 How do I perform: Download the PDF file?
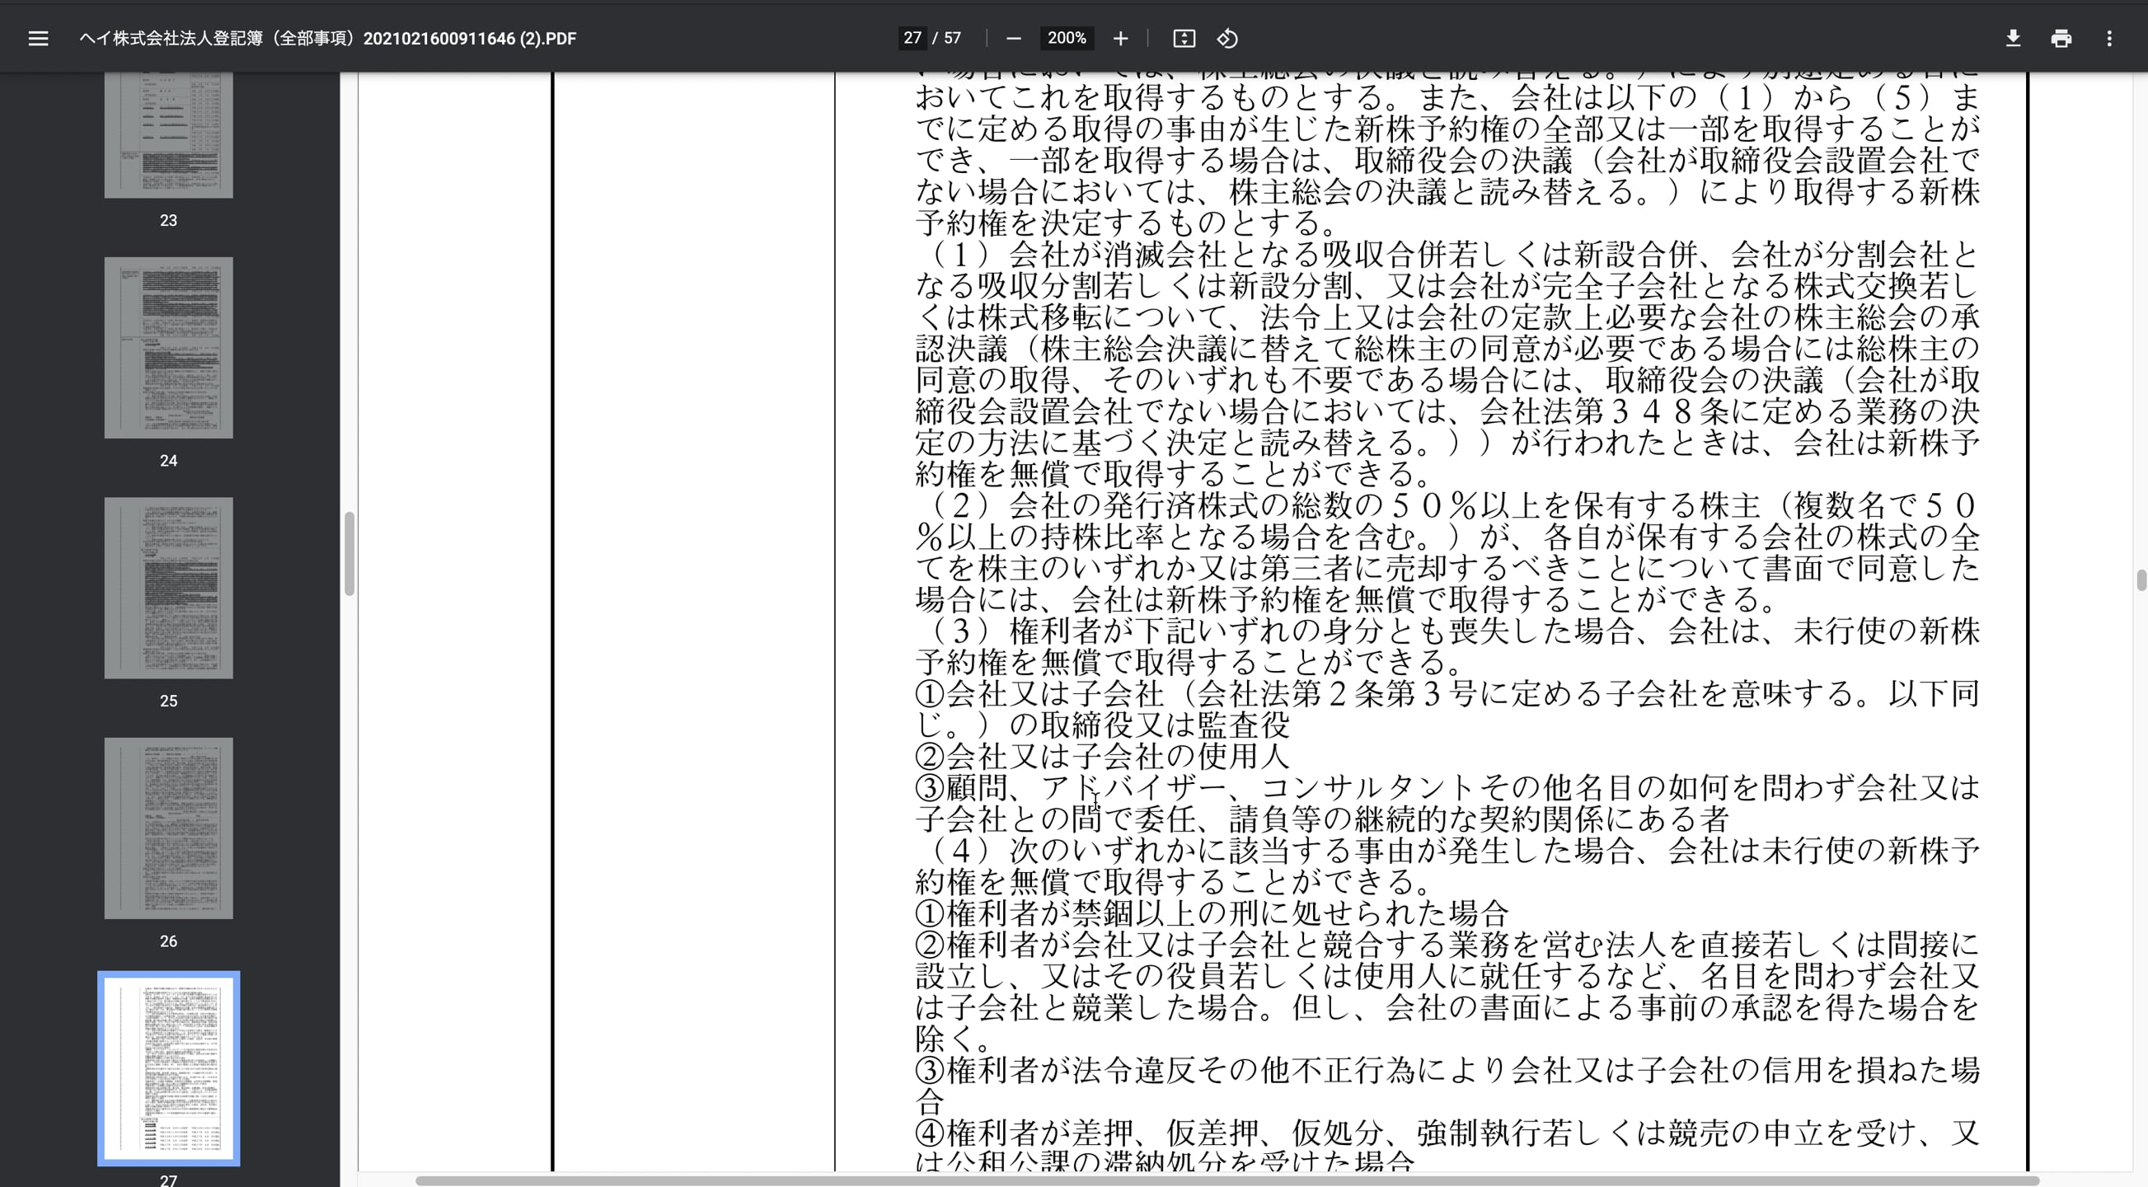click(x=2013, y=39)
